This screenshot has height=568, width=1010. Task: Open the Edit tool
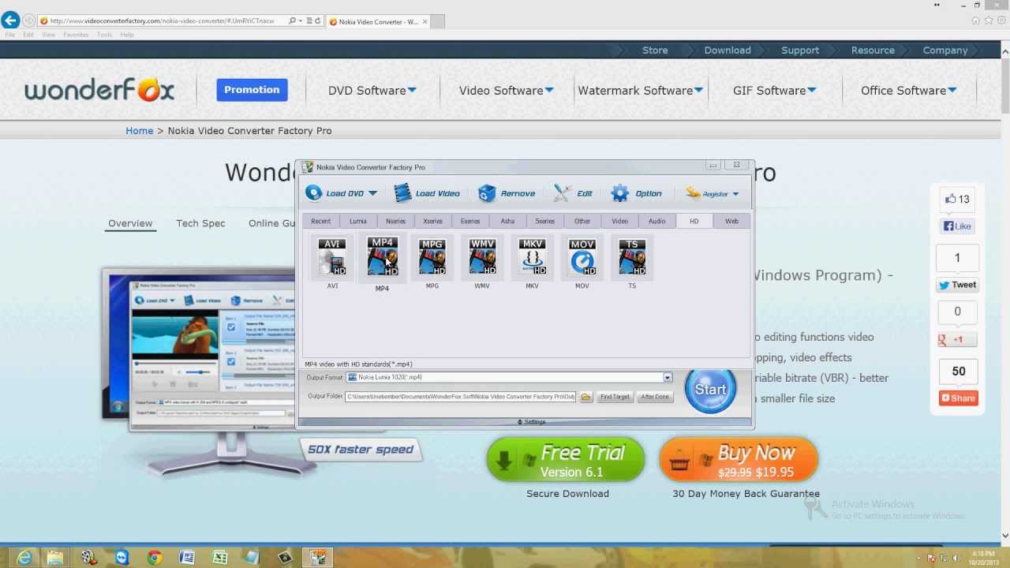pyautogui.click(x=573, y=193)
